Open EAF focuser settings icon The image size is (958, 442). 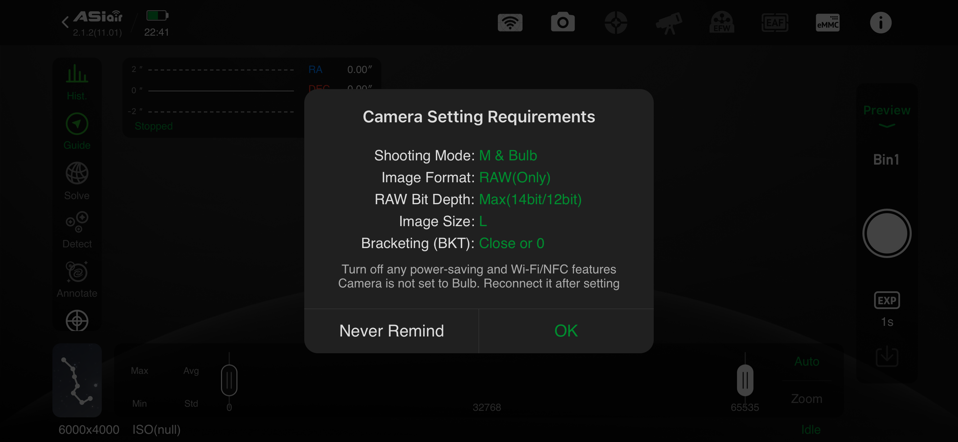775,23
